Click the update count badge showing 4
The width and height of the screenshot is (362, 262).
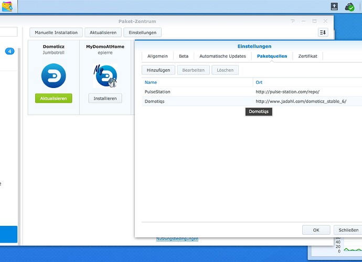(10, 51)
